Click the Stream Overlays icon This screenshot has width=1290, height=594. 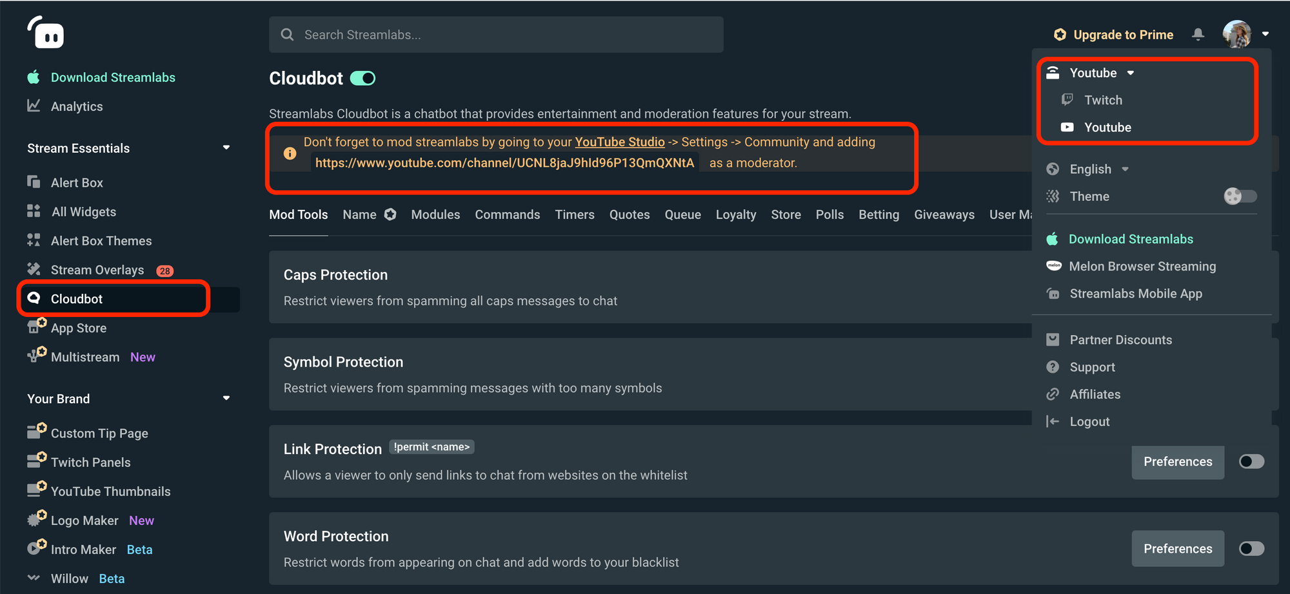(34, 269)
